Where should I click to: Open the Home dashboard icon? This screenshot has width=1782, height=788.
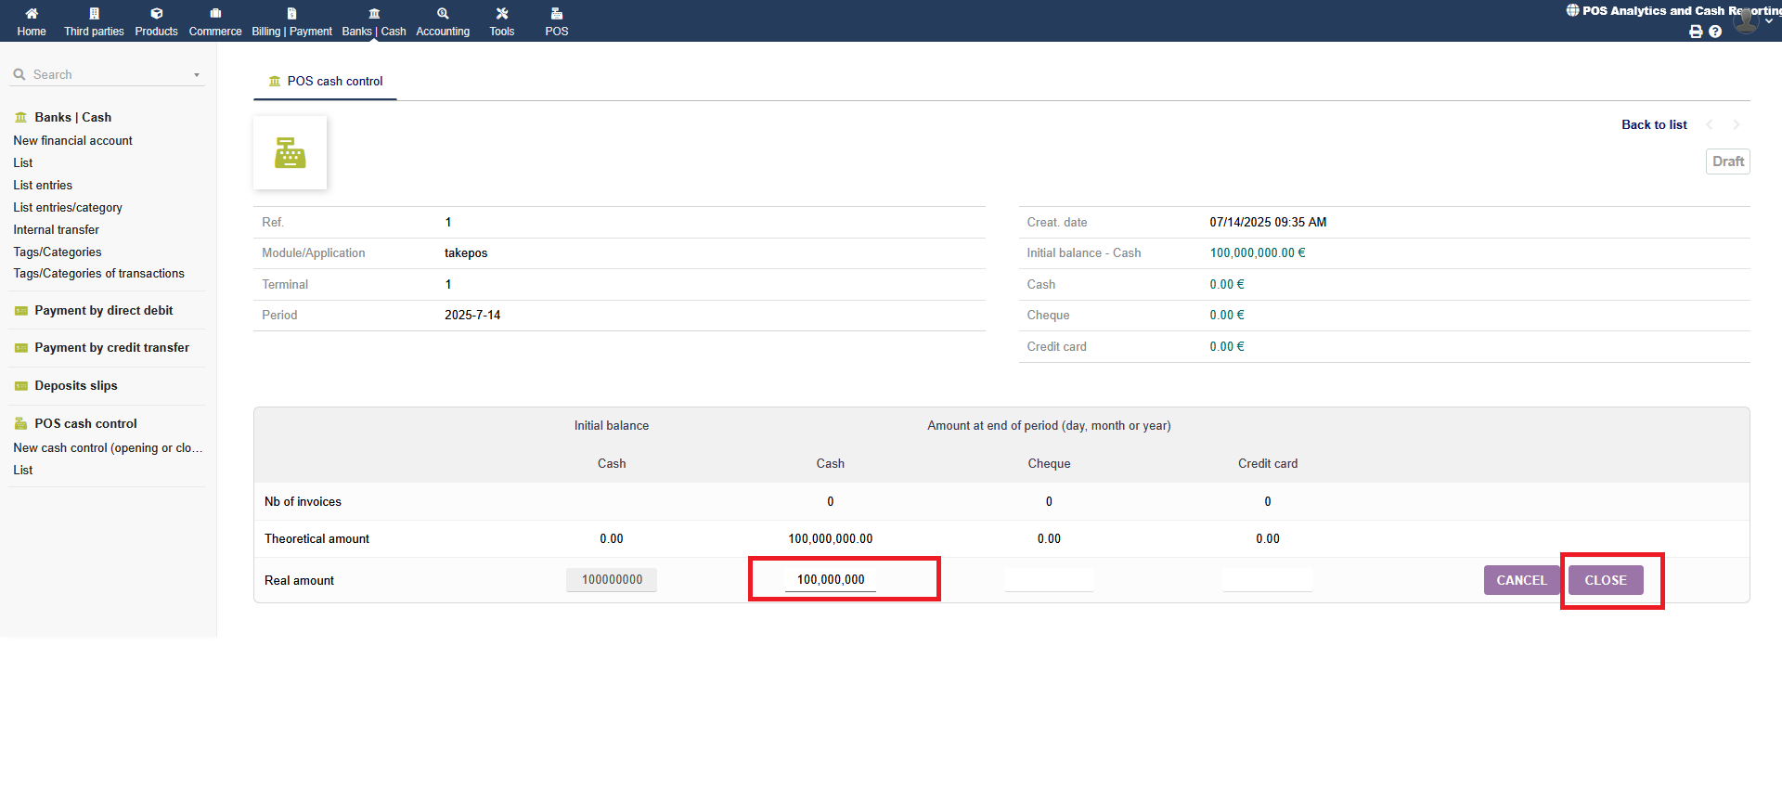coord(32,14)
